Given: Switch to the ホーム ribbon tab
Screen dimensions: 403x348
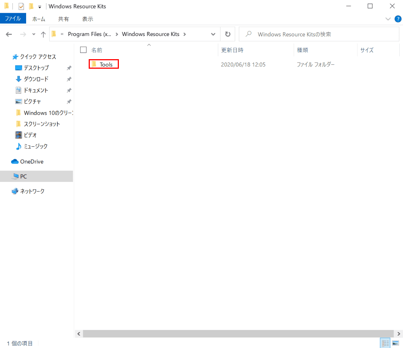Looking at the screenshot, I should (39, 19).
